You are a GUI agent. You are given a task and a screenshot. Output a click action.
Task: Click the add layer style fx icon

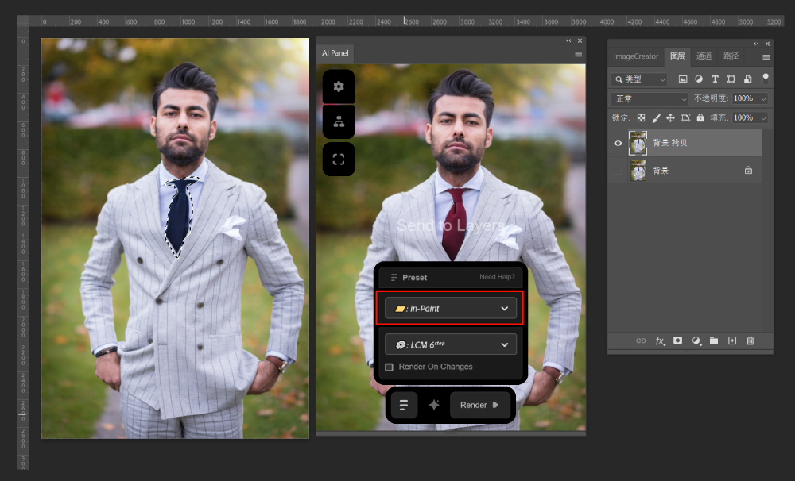(660, 341)
